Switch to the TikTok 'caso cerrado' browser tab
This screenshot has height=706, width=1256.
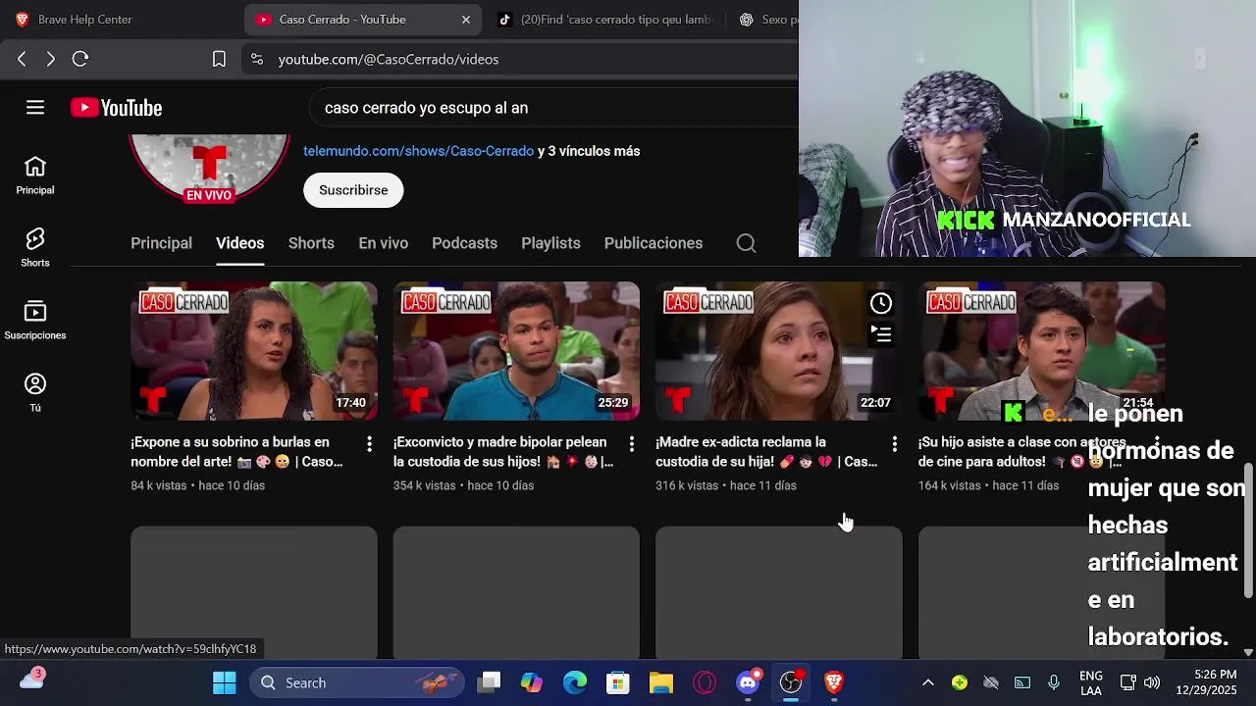[x=604, y=20]
